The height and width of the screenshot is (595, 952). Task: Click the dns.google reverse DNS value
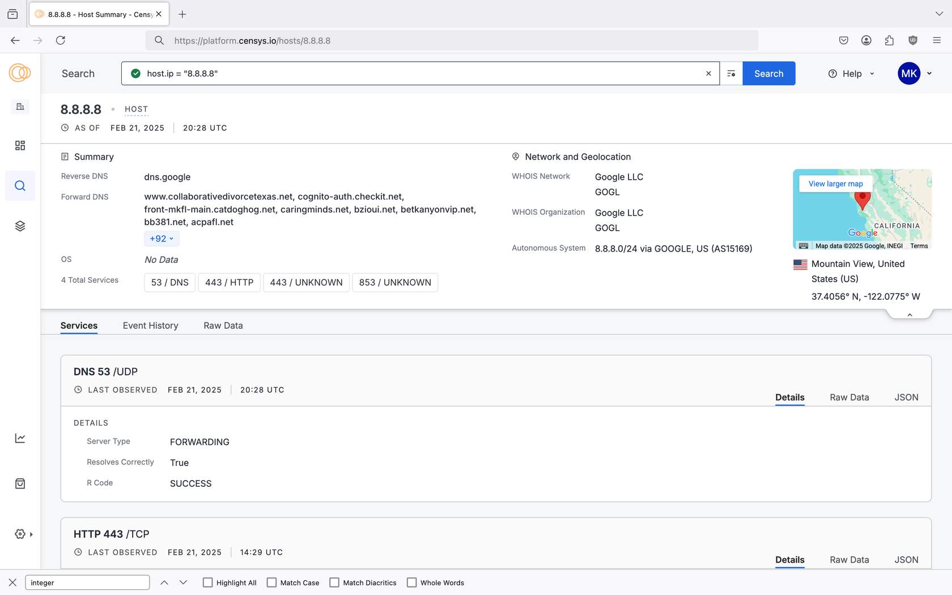click(167, 177)
